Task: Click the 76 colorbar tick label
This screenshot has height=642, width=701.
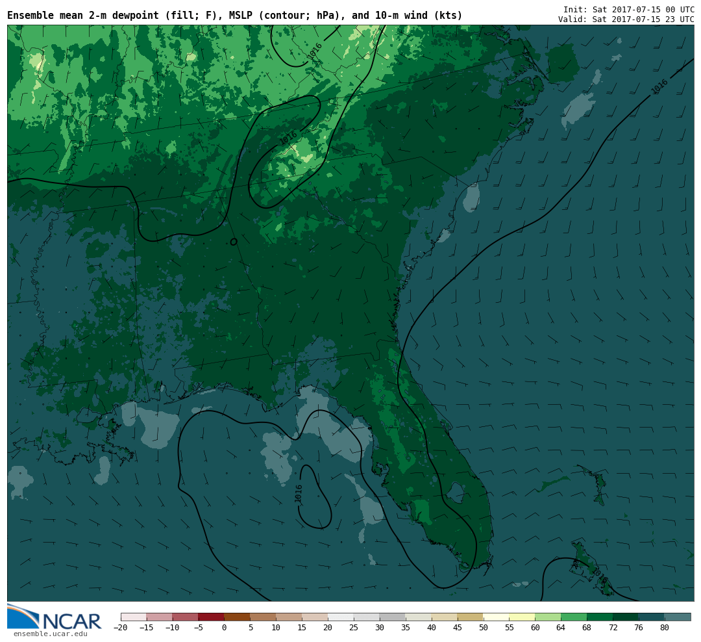Action: coord(639,628)
